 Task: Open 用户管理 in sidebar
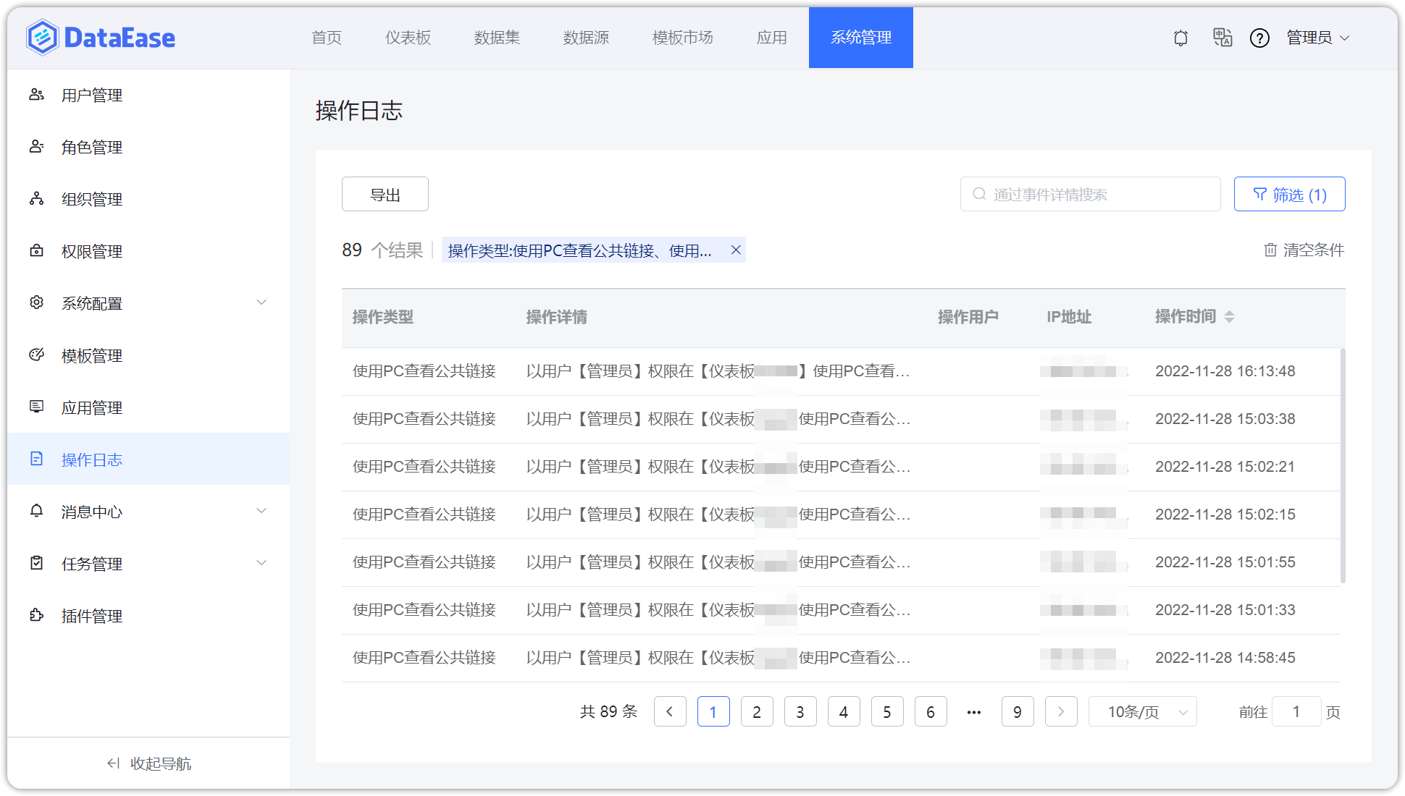pyautogui.click(x=148, y=95)
